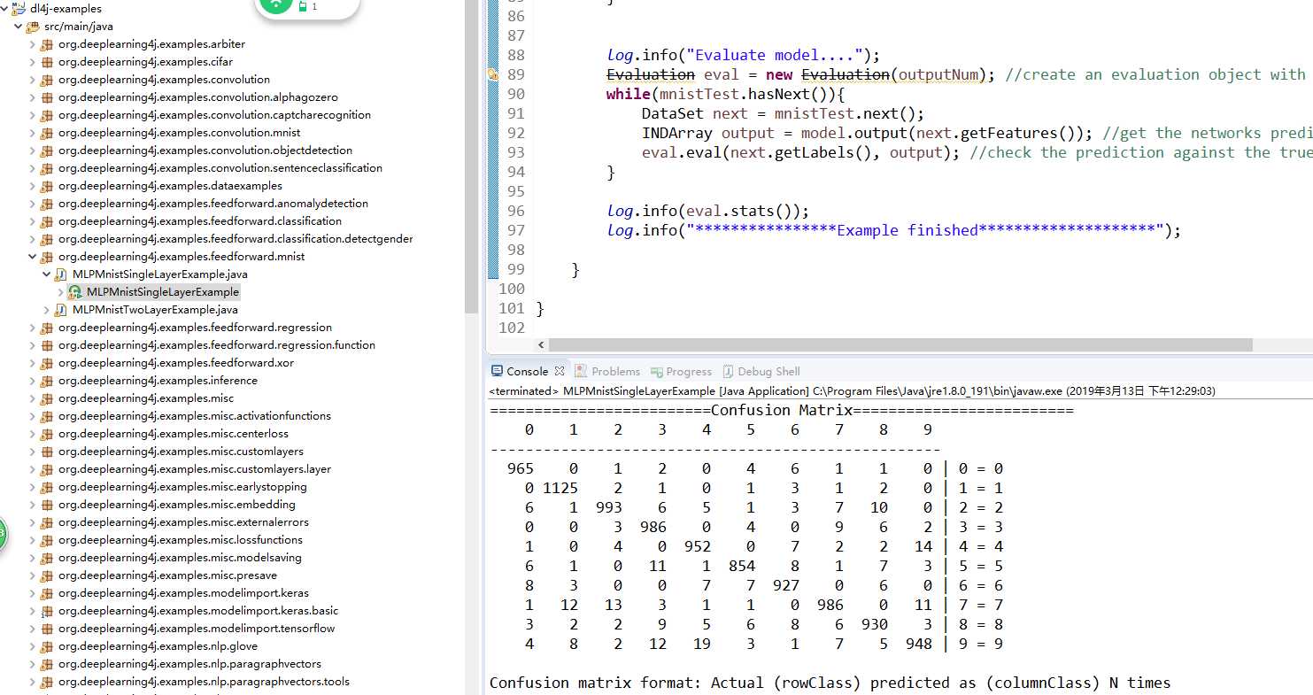
Task: Click the src/main/java source folder icon
Action: (x=33, y=27)
